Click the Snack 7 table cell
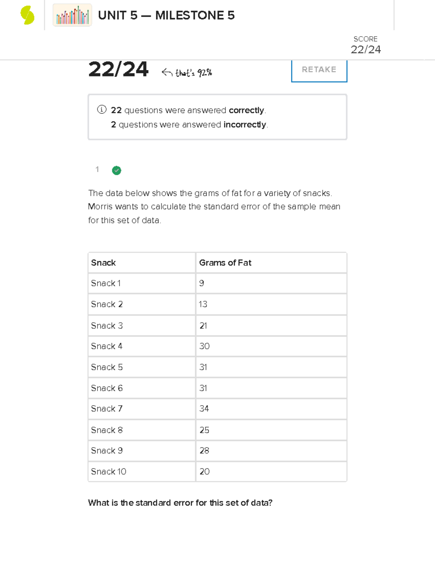 [x=107, y=409]
